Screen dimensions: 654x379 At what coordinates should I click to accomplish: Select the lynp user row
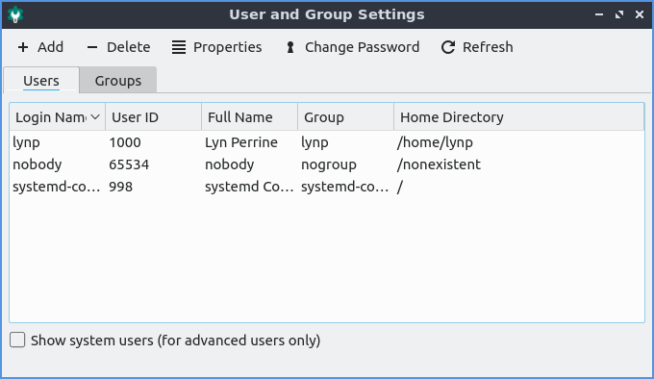tap(327, 142)
